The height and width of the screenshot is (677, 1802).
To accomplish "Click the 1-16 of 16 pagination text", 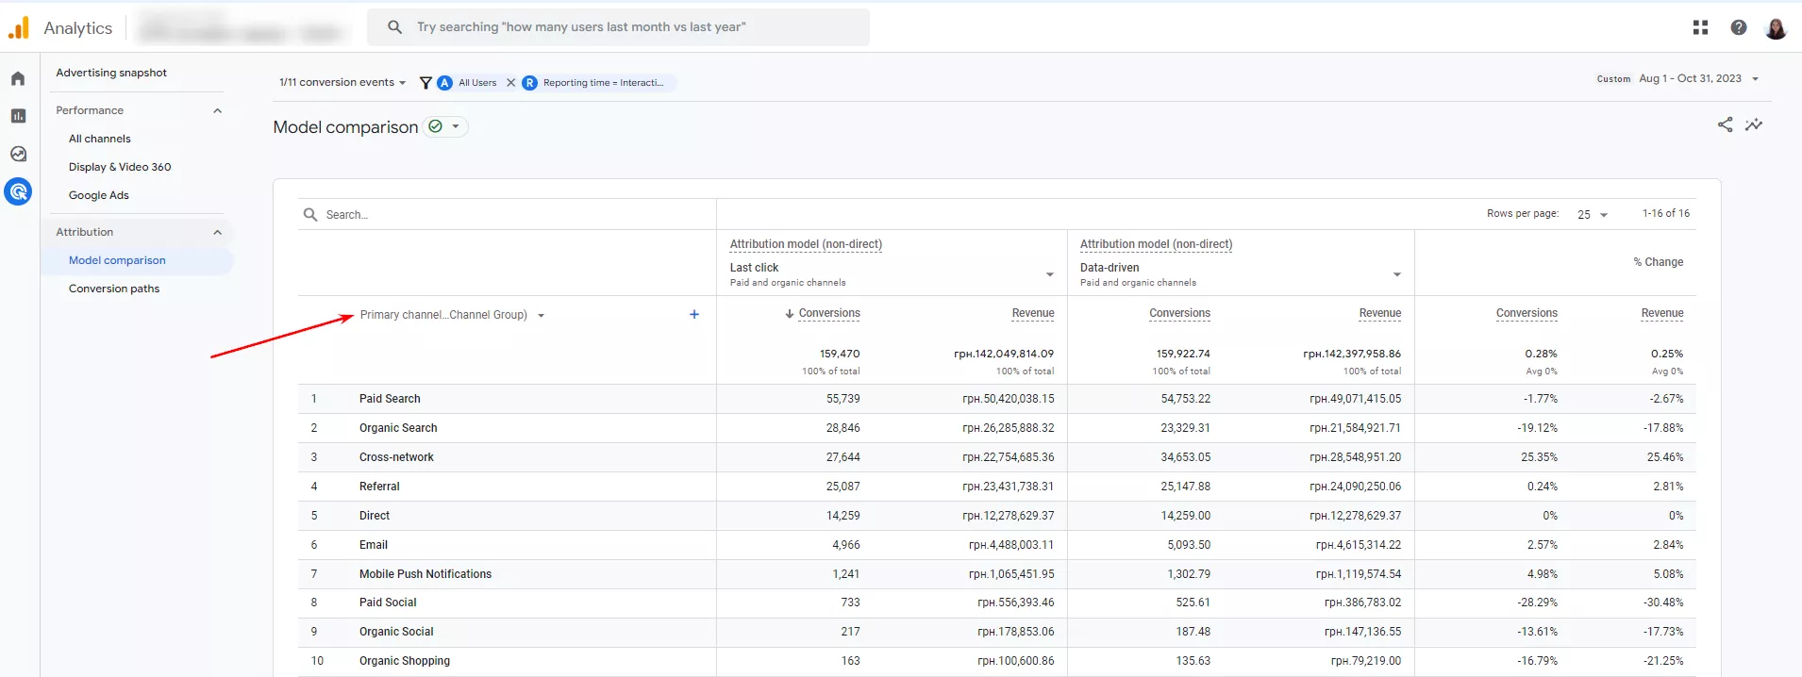I will click(1666, 214).
